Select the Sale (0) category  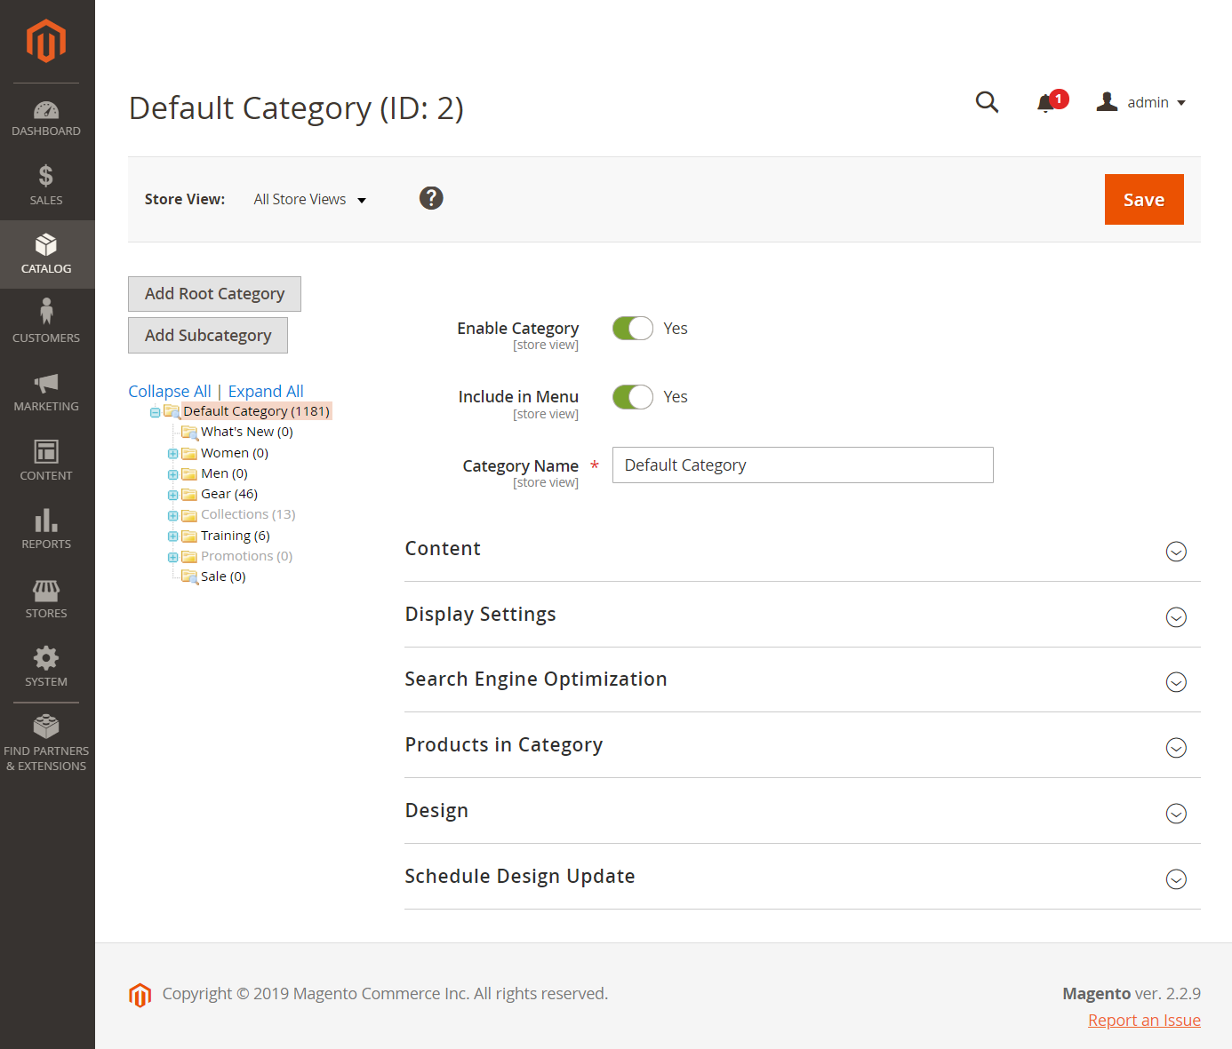pos(223,577)
